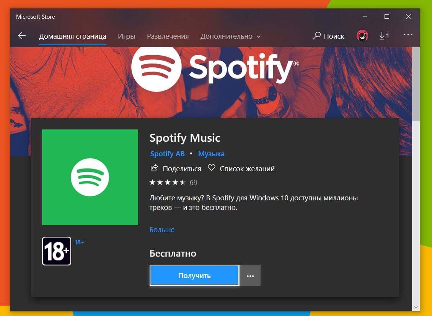Click the share arrow icon
Image resolution: width=432 pixels, height=316 pixels.
pyautogui.click(x=154, y=168)
